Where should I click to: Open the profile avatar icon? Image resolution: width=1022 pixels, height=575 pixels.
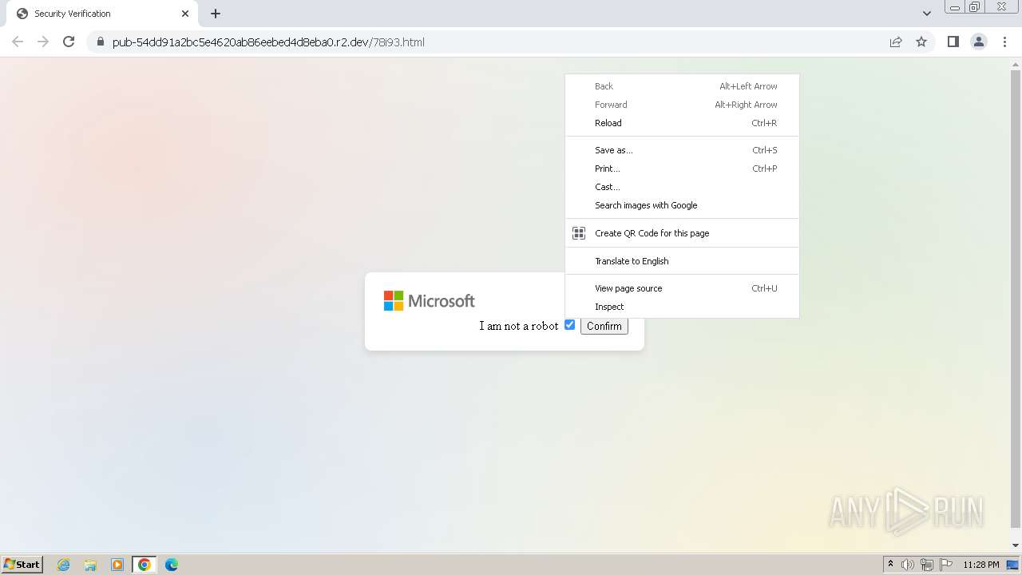click(x=979, y=42)
